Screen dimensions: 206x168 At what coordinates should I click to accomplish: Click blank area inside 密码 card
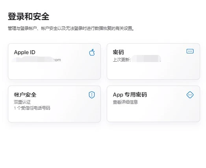coord(153,71)
